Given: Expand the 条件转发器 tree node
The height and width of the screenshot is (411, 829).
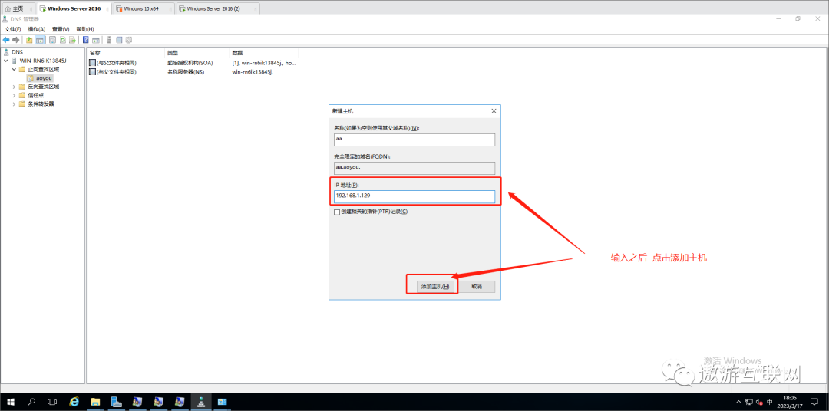Looking at the screenshot, I should [x=13, y=104].
